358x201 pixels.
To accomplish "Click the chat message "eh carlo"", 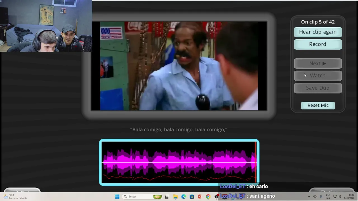I will click(x=258, y=186).
